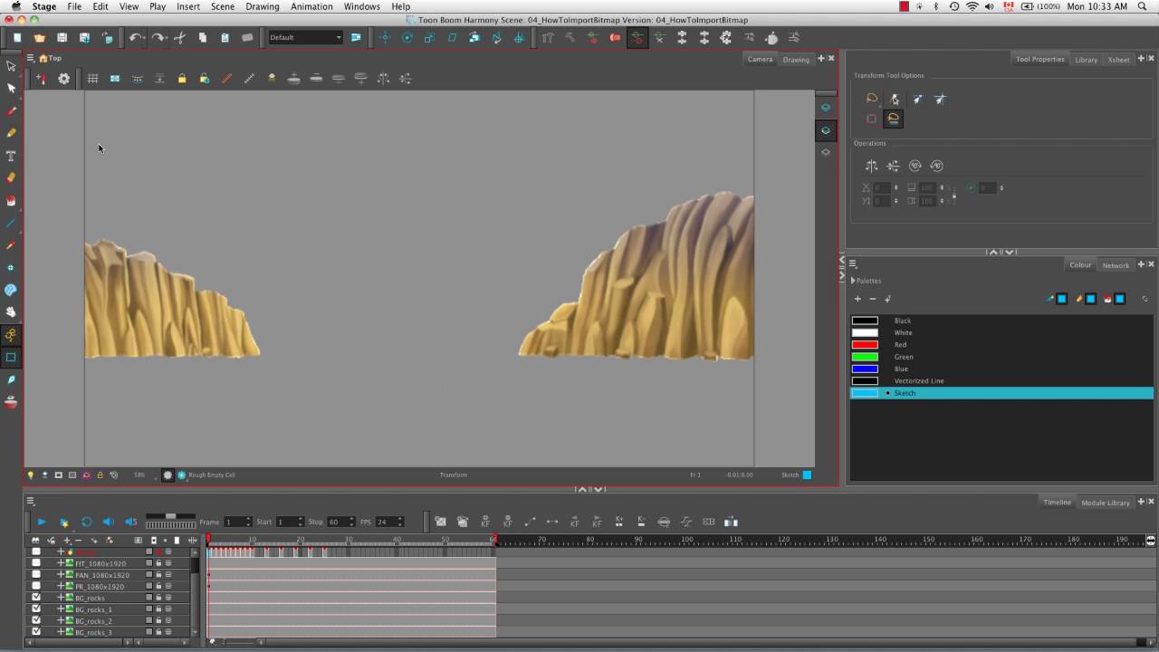Image resolution: width=1159 pixels, height=652 pixels.
Task: Adjust the Frame number stepper
Action: [248, 522]
